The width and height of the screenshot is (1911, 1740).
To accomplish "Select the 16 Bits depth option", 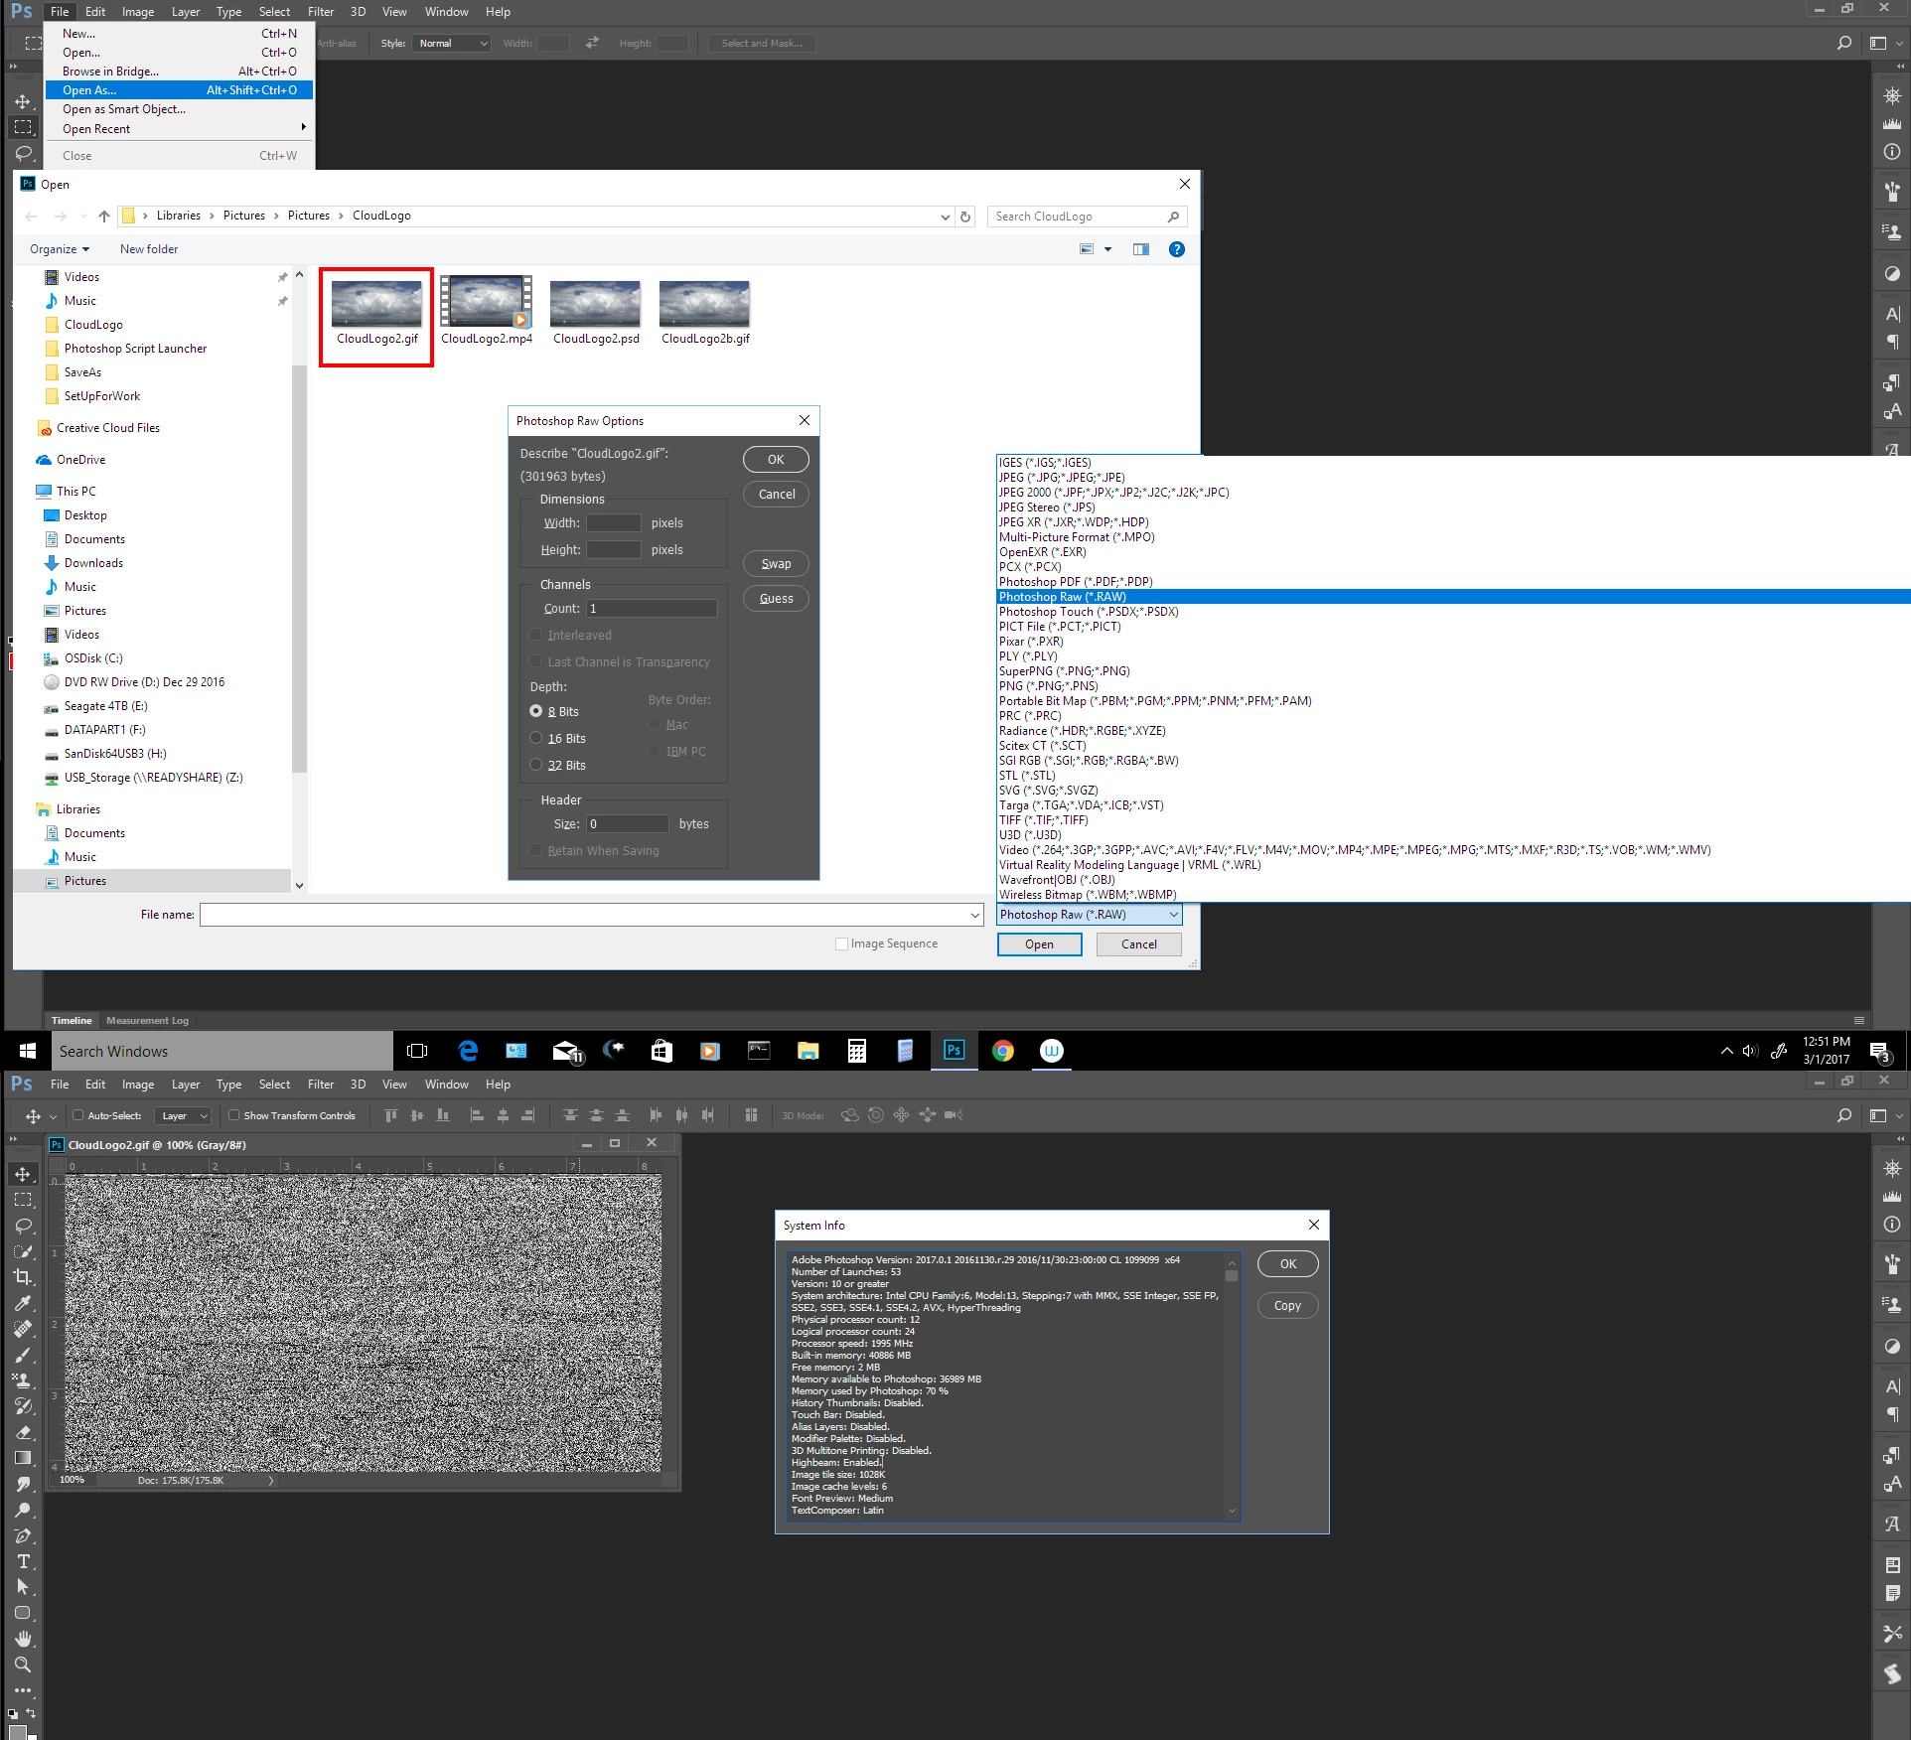I will 536,738.
